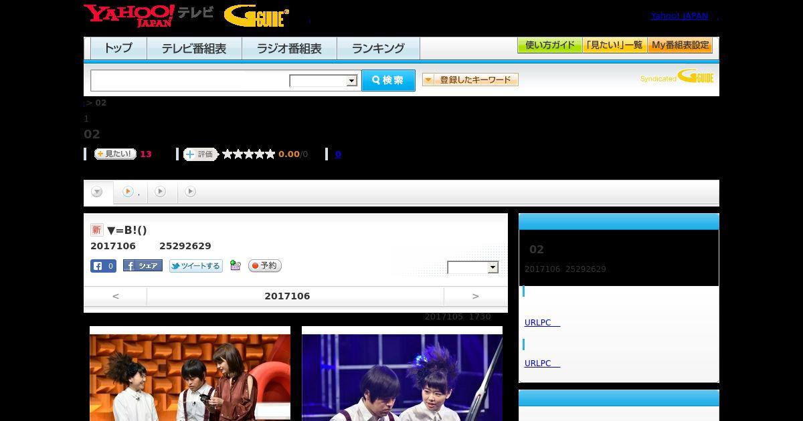The height and width of the screenshot is (421, 803).
Task: Click the red 13 count beside 見たい!
Action: (x=146, y=154)
